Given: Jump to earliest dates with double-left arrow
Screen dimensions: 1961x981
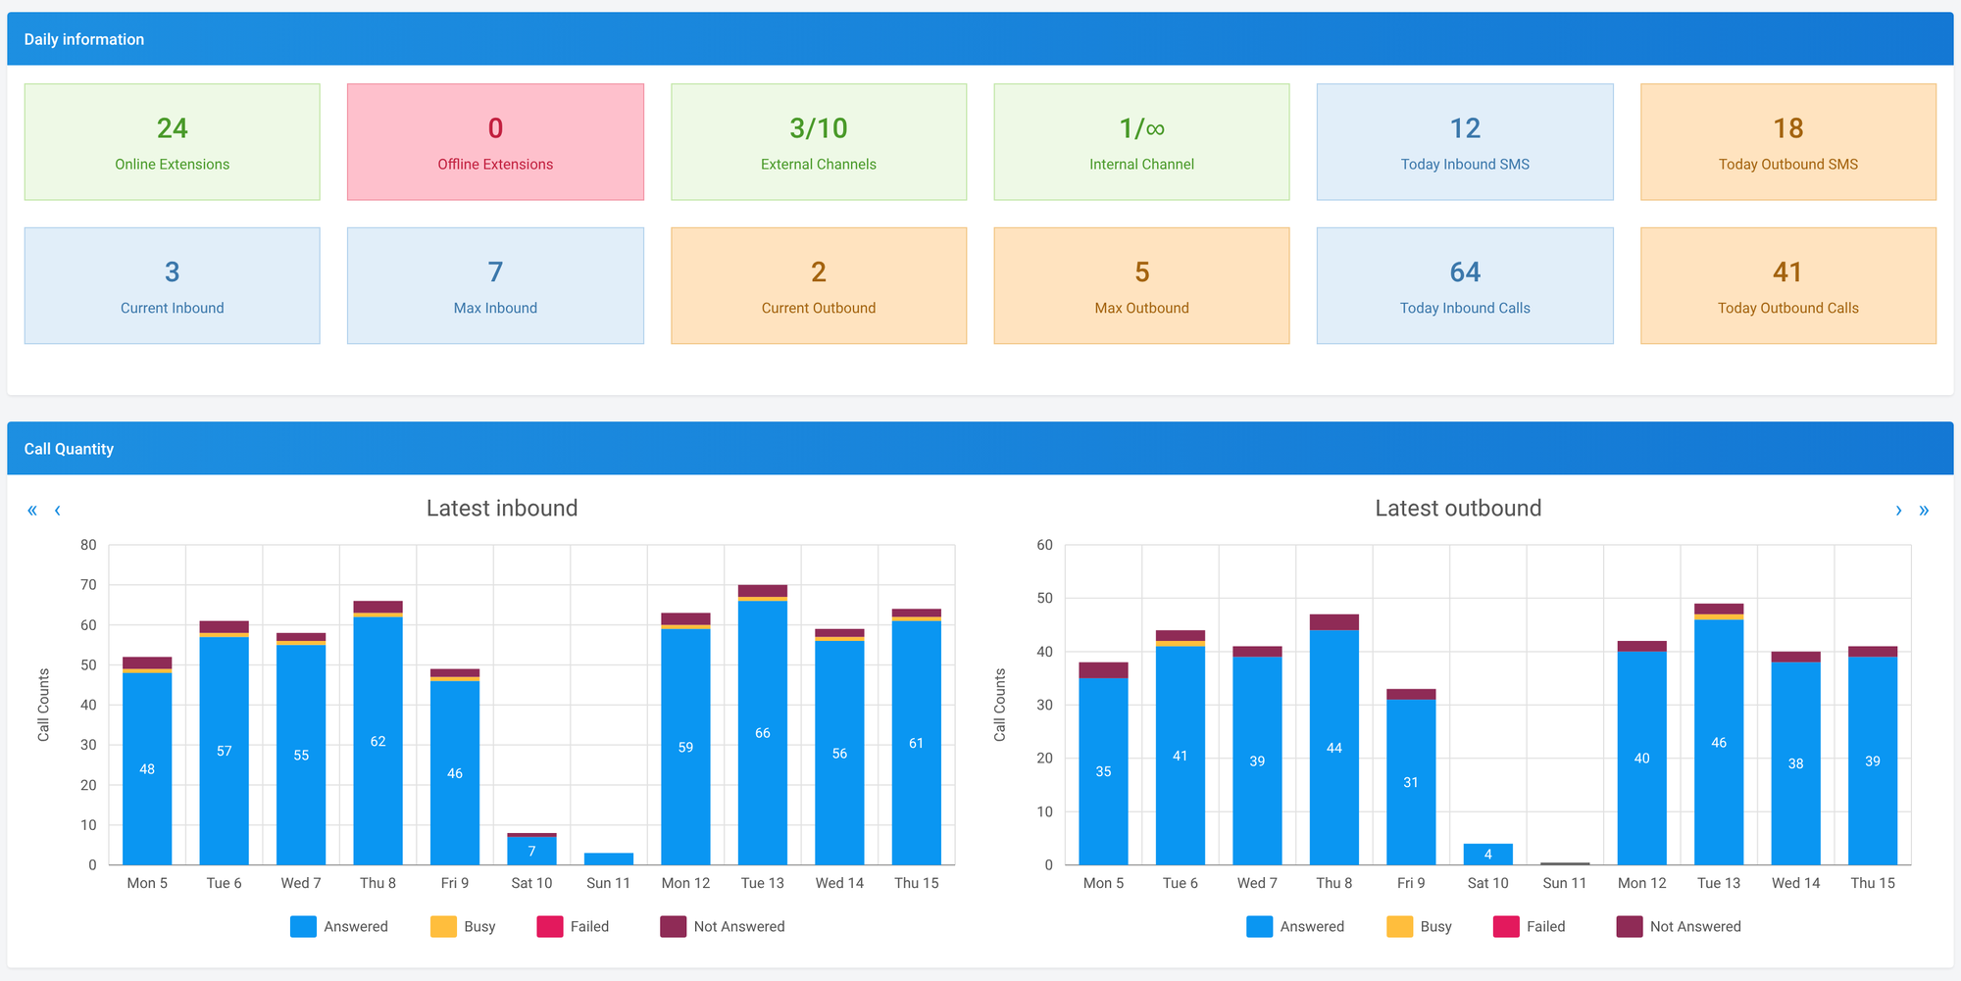Looking at the screenshot, I should coord(32,510).
